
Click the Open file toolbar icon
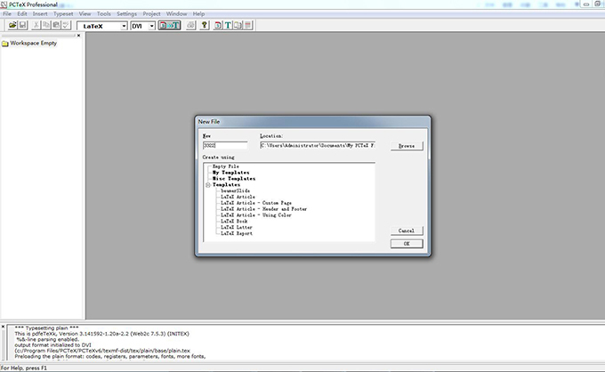click(13, 26)
